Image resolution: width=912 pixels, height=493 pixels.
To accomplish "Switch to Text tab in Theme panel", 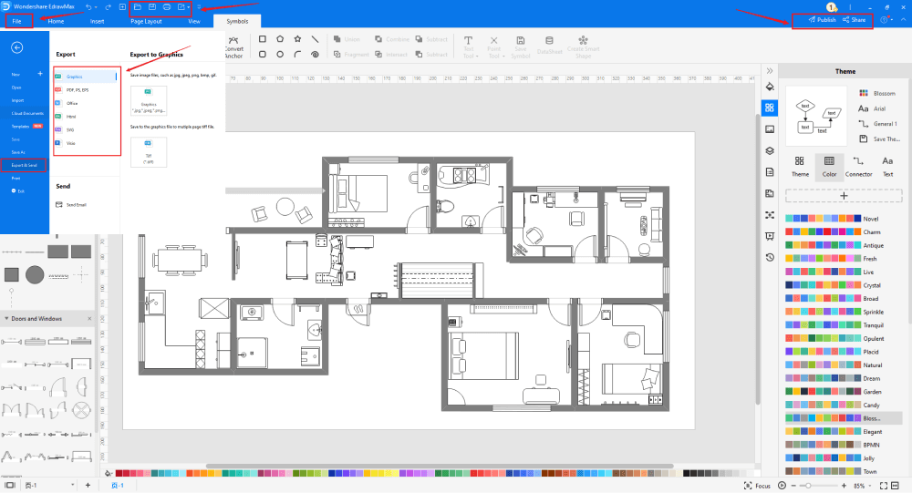I will [887, 166].
